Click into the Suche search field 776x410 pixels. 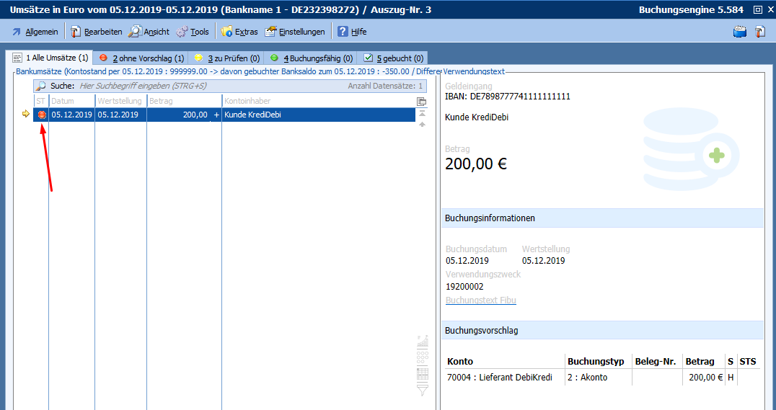209,86
